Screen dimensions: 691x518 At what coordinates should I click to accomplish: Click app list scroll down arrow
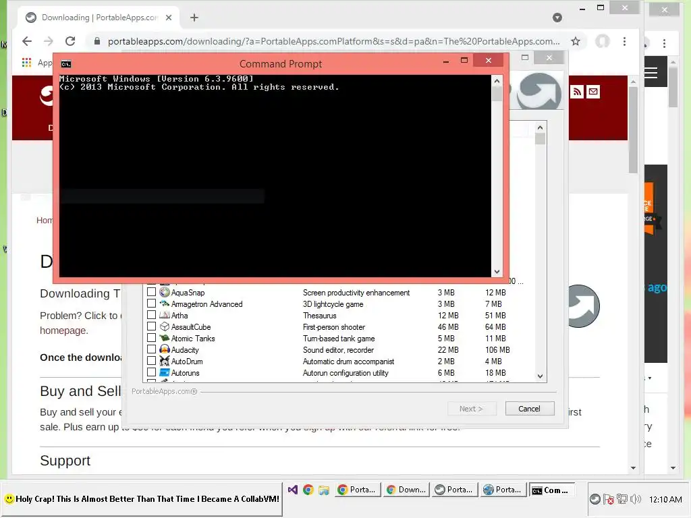[540, 376]
